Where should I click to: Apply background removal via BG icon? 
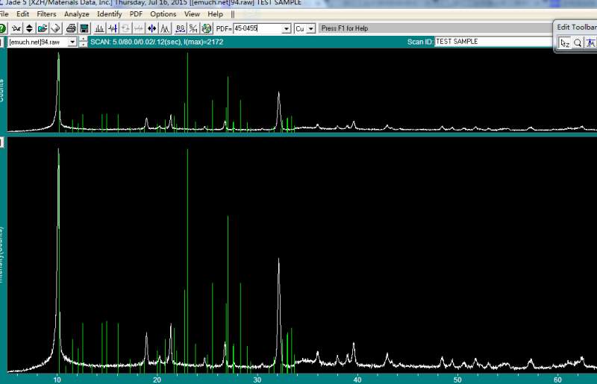[x=181, y=28]
